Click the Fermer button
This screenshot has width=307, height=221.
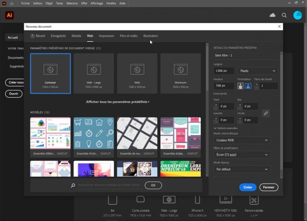268,187
